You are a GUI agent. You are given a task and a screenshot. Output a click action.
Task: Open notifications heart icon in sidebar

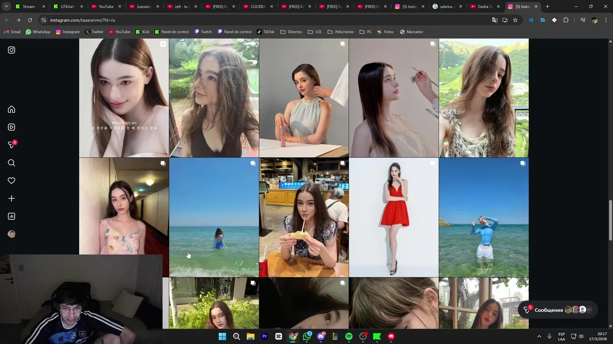click(x=11, y=181)
